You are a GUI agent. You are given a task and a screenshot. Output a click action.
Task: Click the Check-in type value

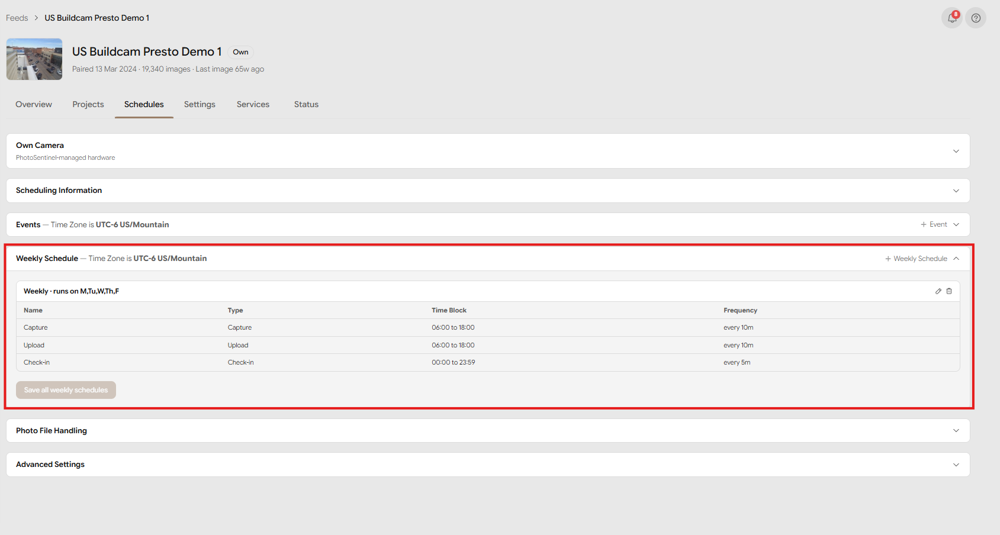click(x=241, y=362)
